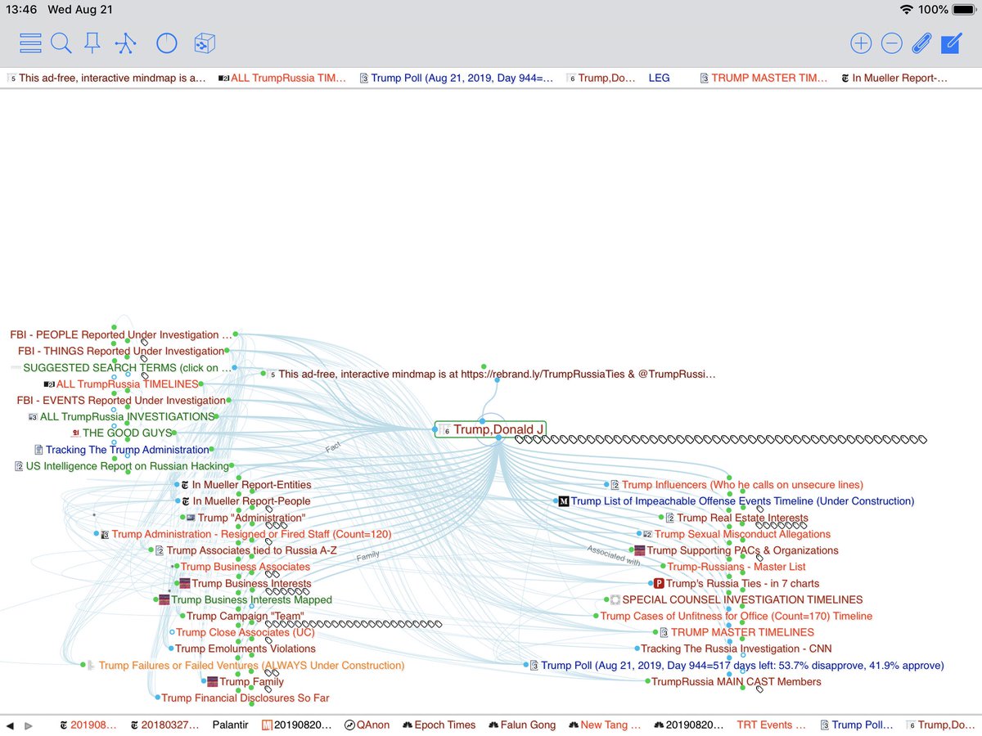Tap the plus add thought icon
The width and height of the screenshot is (982, 736).
pyautogui.click(x=861, y=43)
